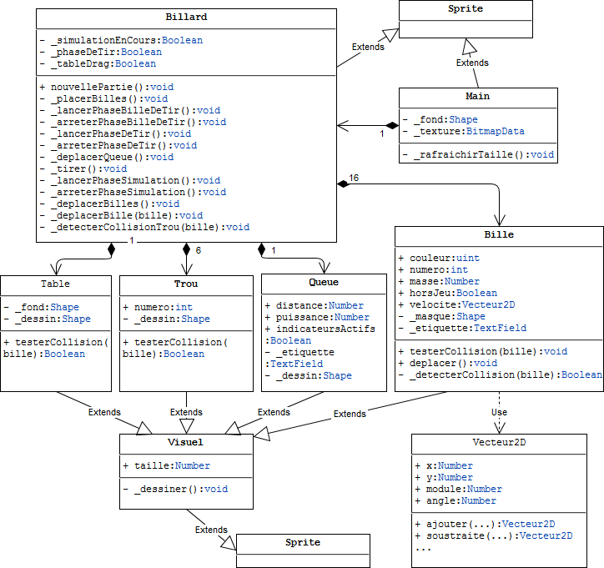The width and height of the screenshot is (604, 568).
Task: Click the _detecterCollision(bille):Boolean method
Action: [x=501, y=374]
